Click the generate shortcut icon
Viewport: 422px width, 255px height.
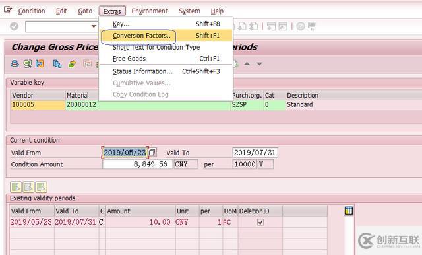[283, 26]
